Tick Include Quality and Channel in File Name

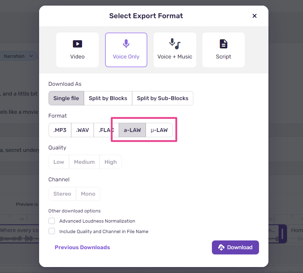point(52,231)
